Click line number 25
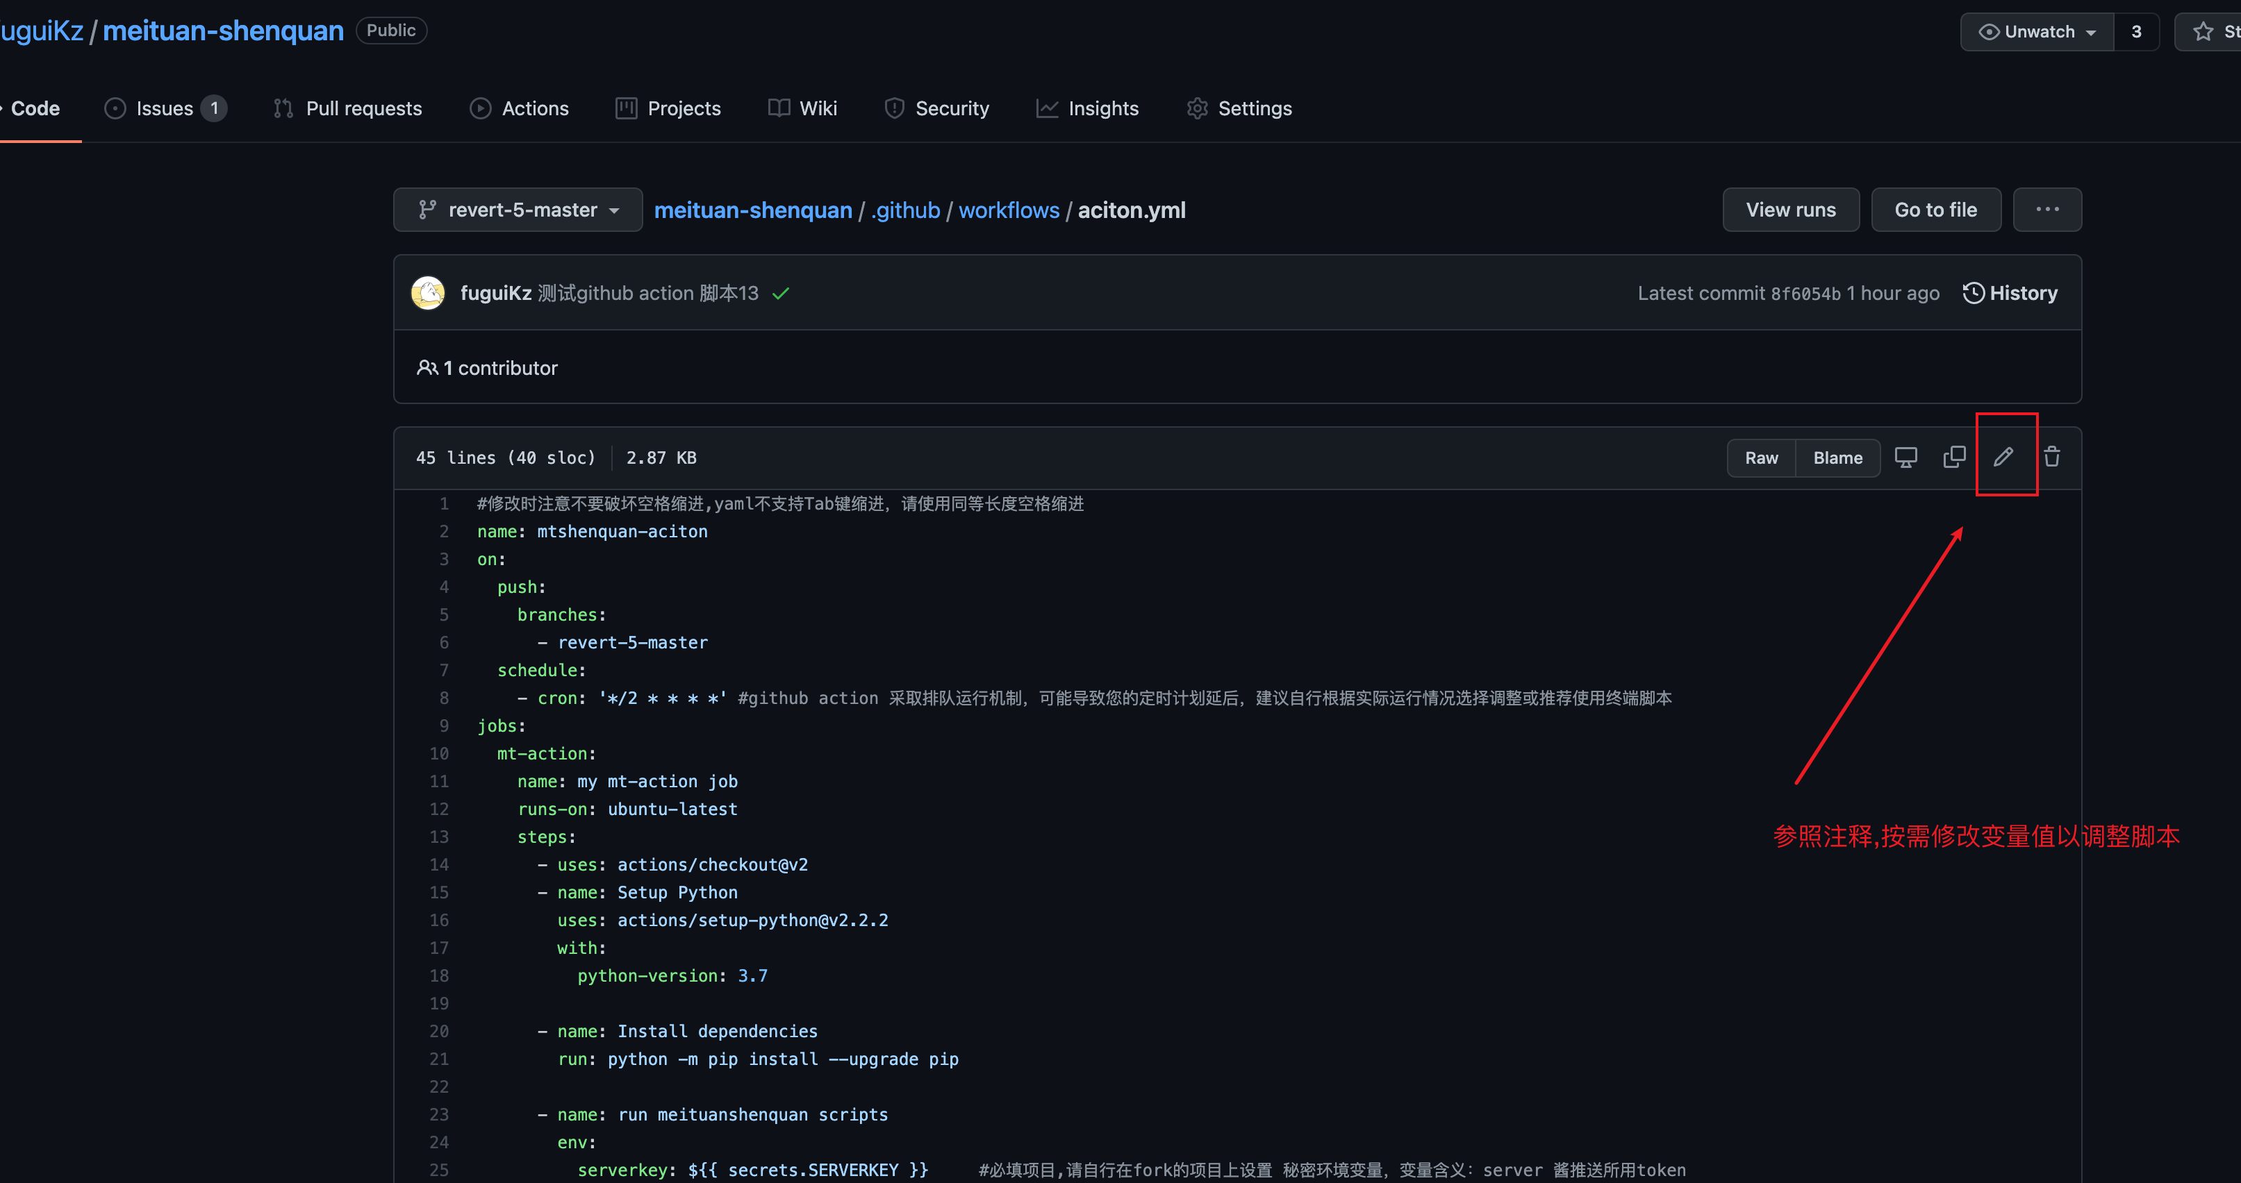The image size is (2241, 1183). point(438,1170)
